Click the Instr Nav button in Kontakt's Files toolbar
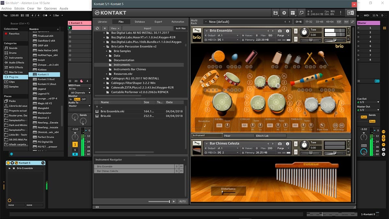Screen dimensions: 389x219 [x=181, y=29]
